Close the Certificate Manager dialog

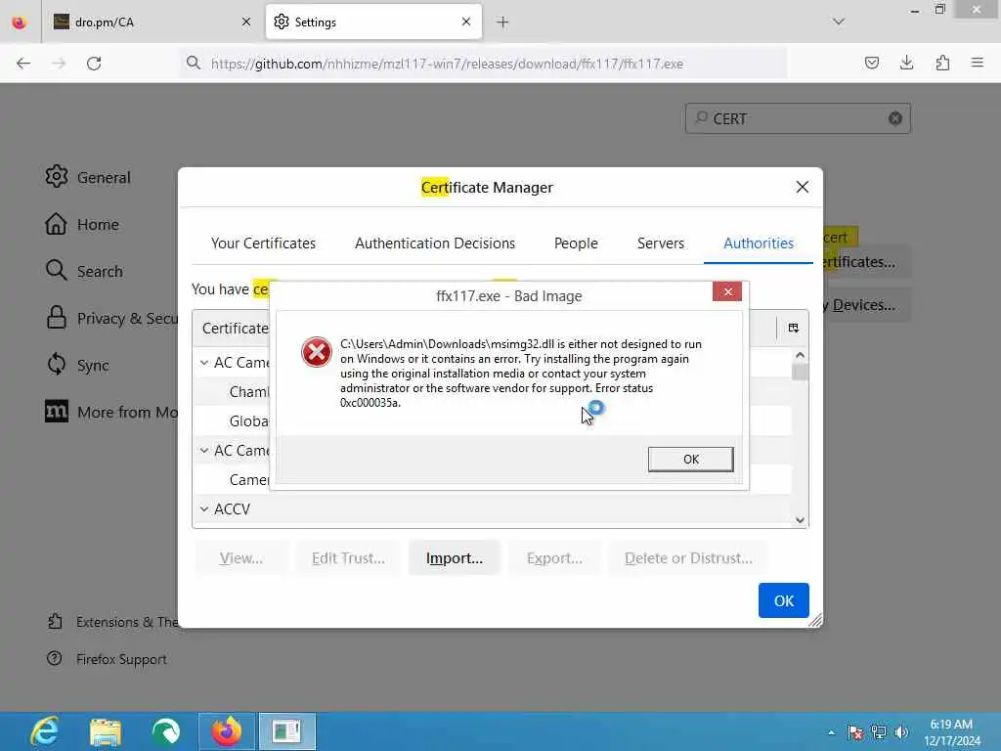[x=803, y=187]
